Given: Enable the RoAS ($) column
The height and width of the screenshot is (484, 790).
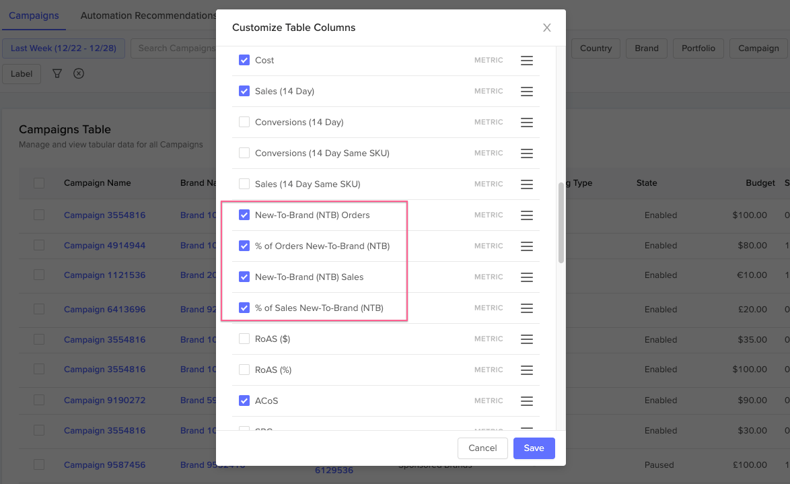Looking at the screenshot, I should coord(244,339).
